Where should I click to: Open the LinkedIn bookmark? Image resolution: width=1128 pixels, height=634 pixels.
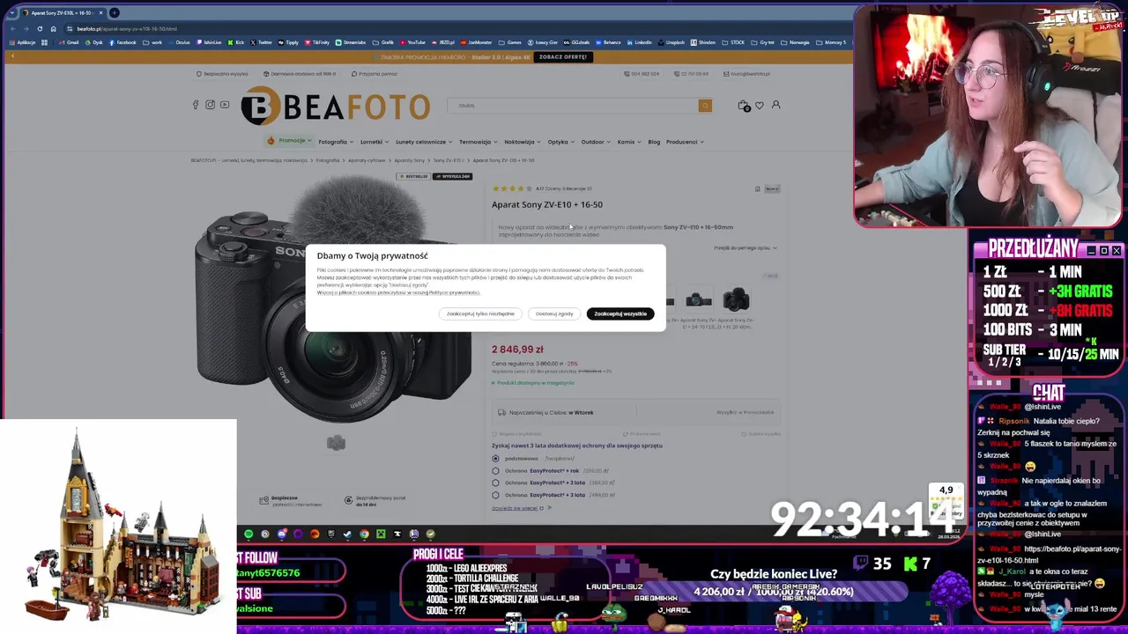(639, 42)
